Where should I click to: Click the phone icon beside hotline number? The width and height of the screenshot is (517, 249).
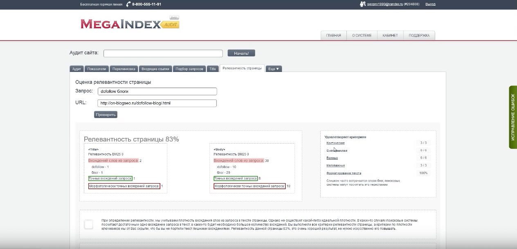tap(128, 4)
